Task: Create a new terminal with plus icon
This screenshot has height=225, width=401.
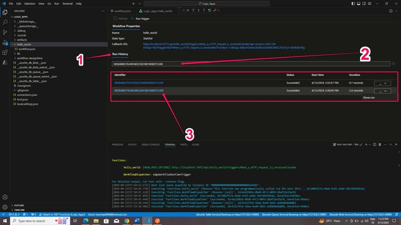Action: [366, 145]
